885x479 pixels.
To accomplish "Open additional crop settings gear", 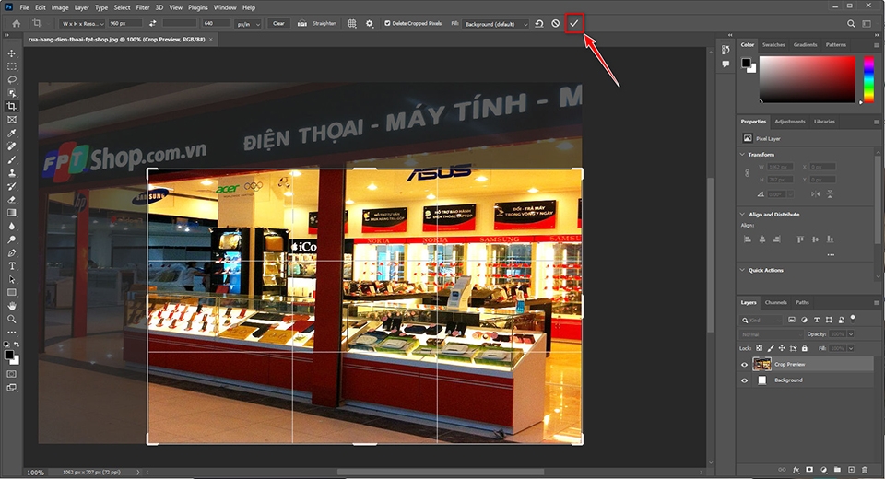I will tap(369, 24).
